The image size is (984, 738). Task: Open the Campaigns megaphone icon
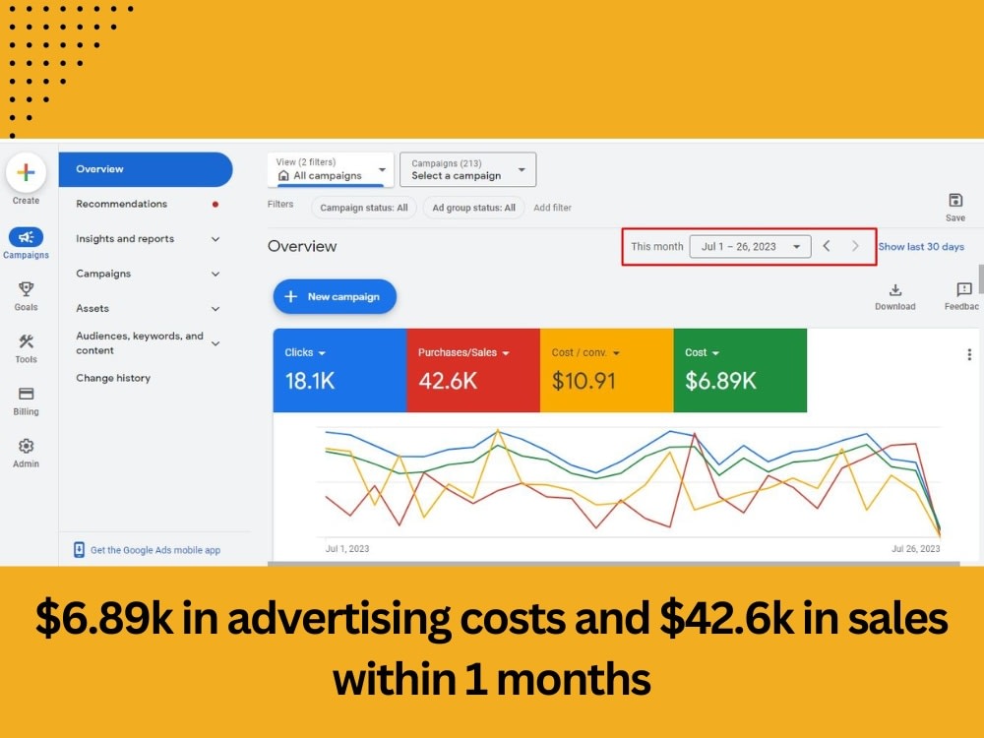[x=26, y=236]
